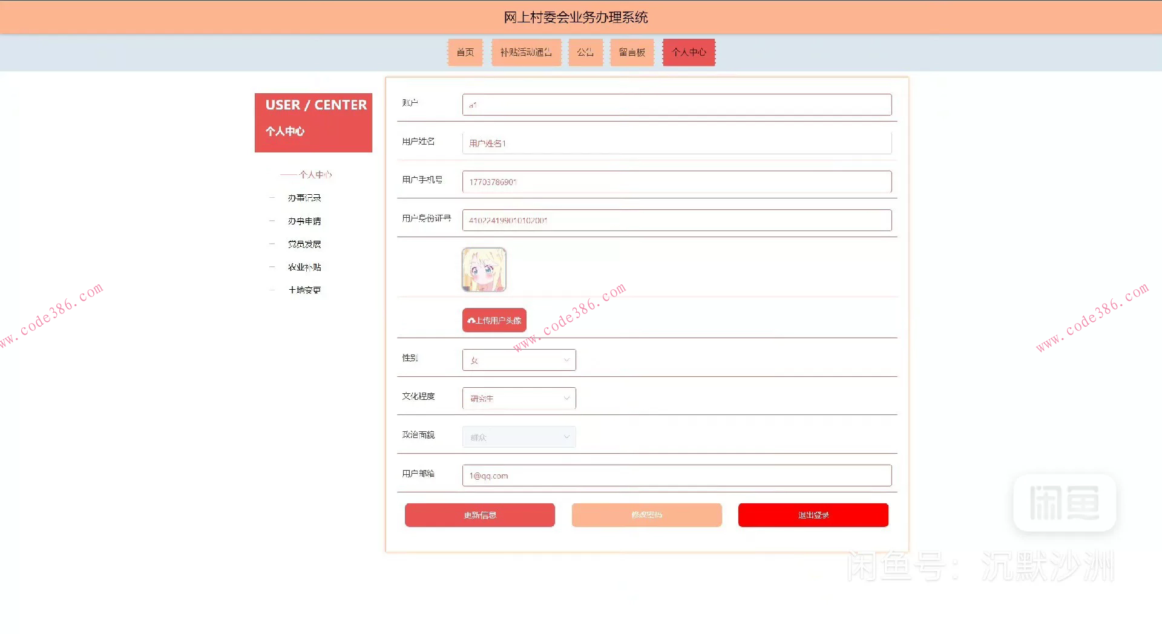The image size is (1162, 634).
Task: Open 办事记录 in the sidebar
Action: (x=304, y=197)
